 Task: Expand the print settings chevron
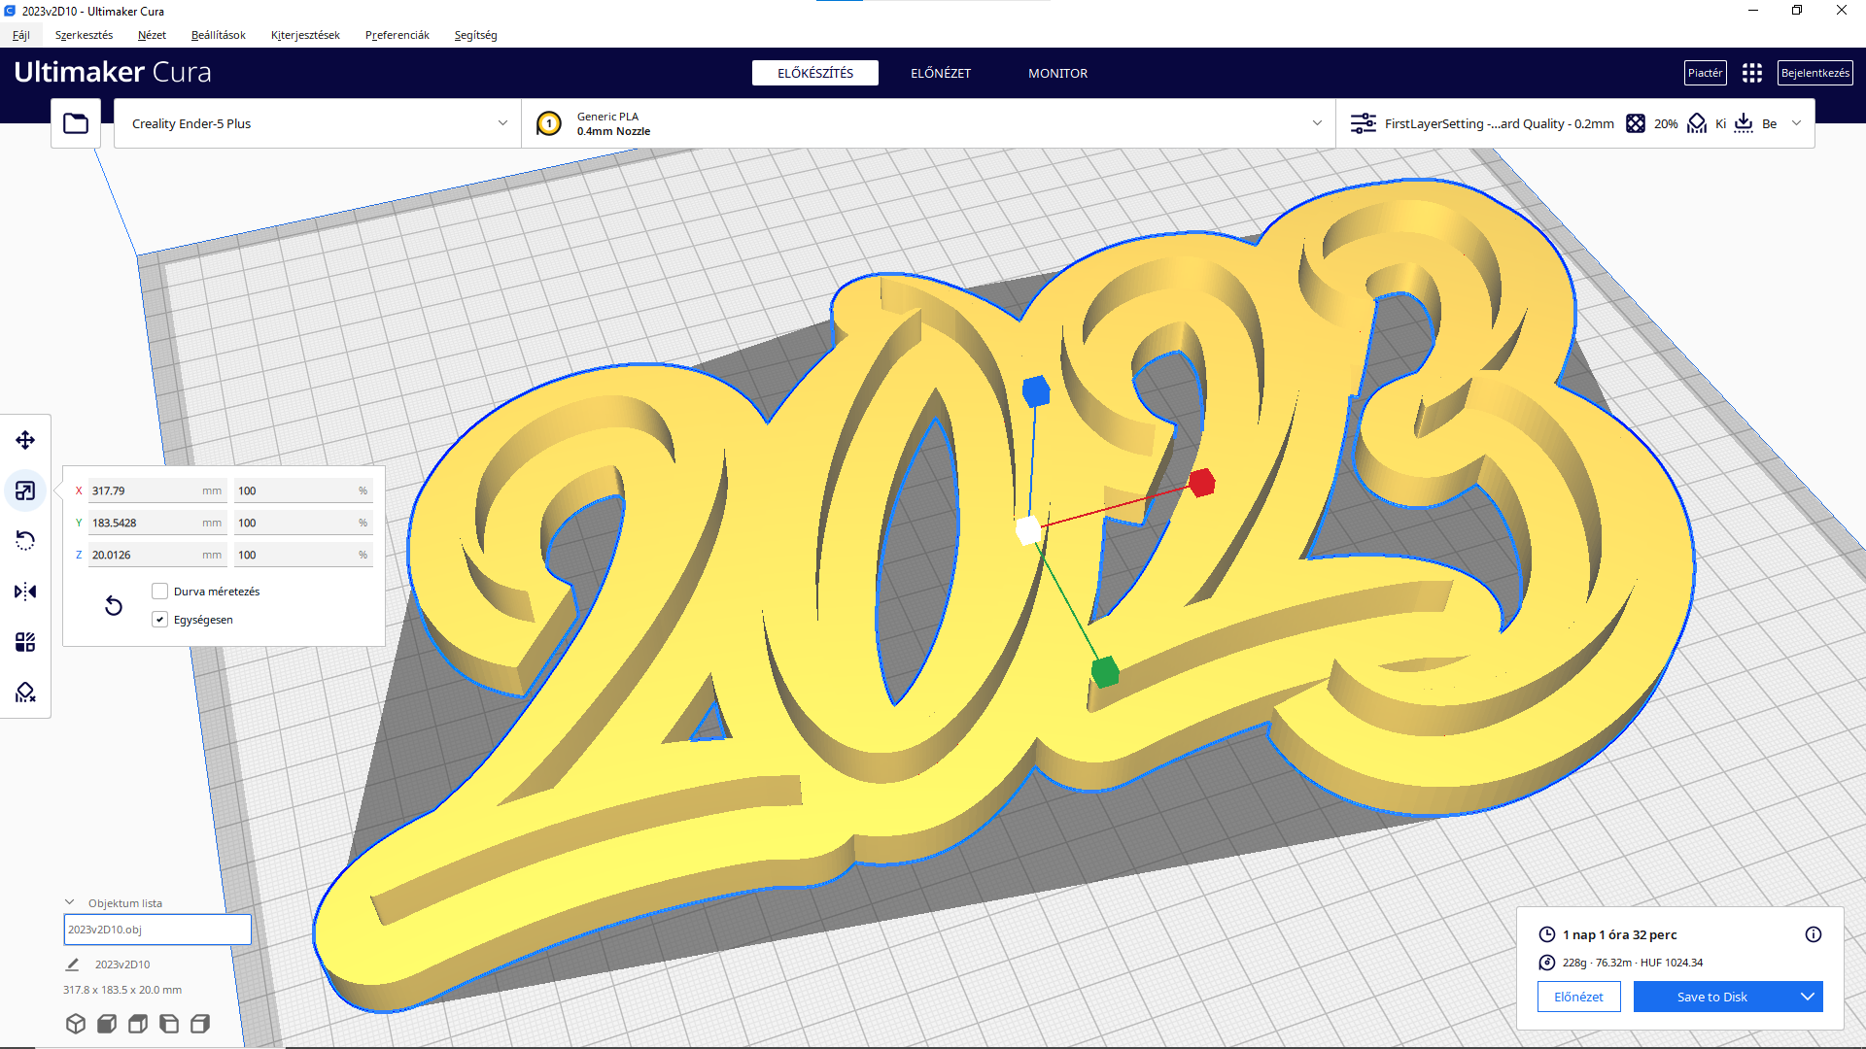(x=1795, y=123)
